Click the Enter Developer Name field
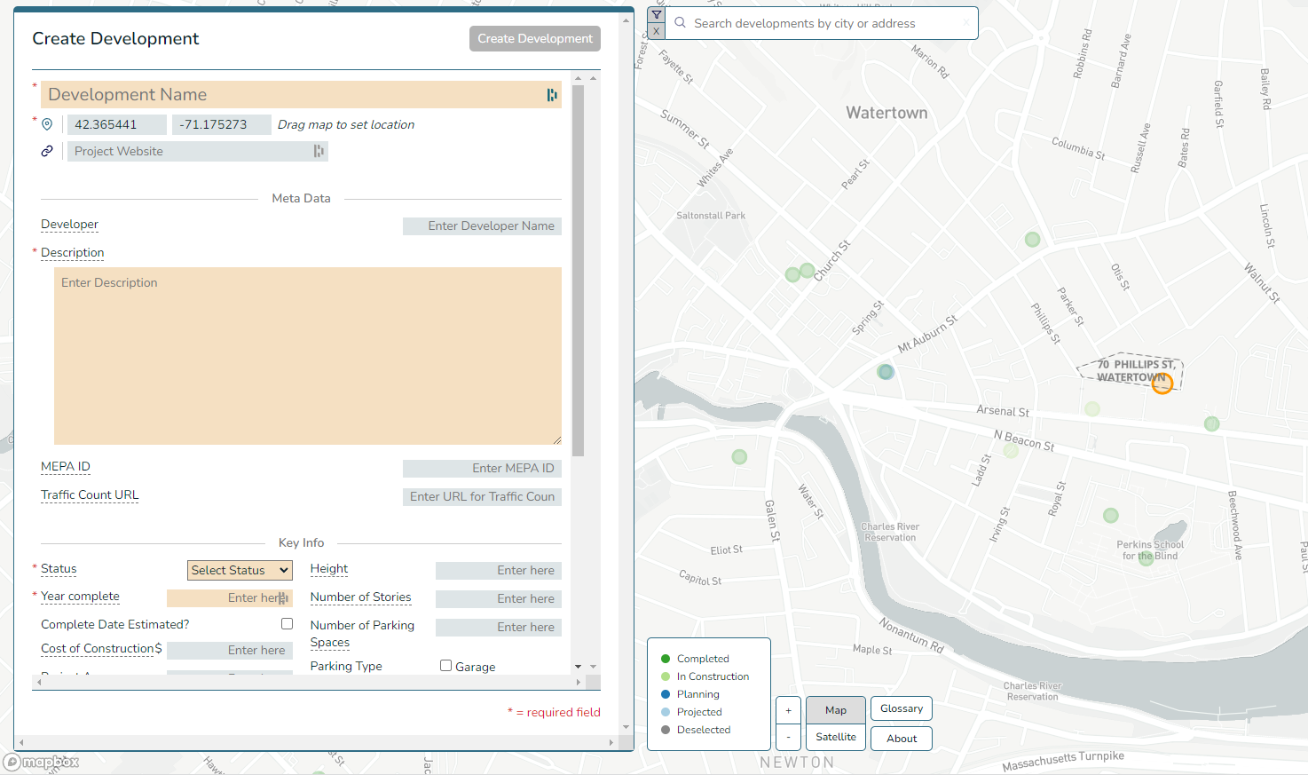 (482, 226)
